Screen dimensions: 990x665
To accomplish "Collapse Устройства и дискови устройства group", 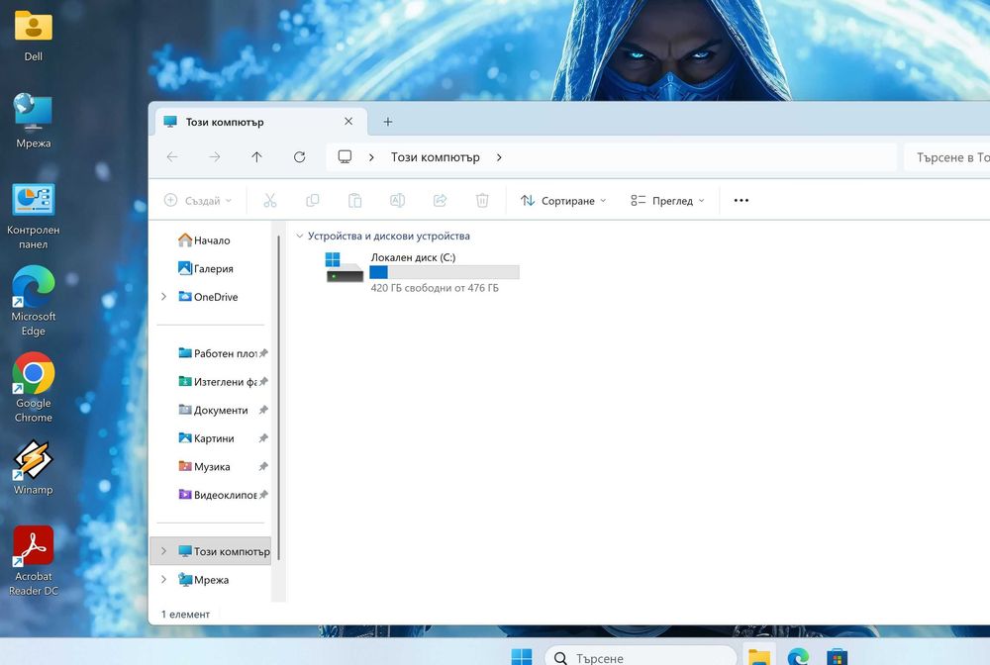I will [x=300, y=236].
